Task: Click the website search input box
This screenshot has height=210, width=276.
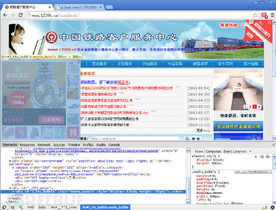Action: (135, 138)
